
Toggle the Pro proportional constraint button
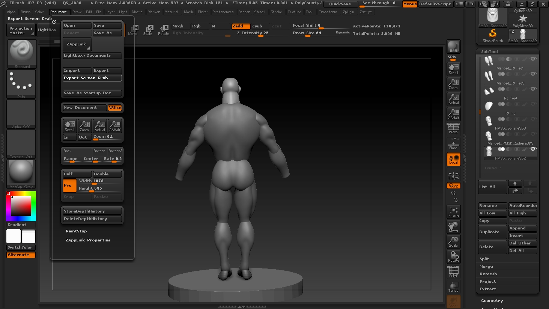(69, 185)
